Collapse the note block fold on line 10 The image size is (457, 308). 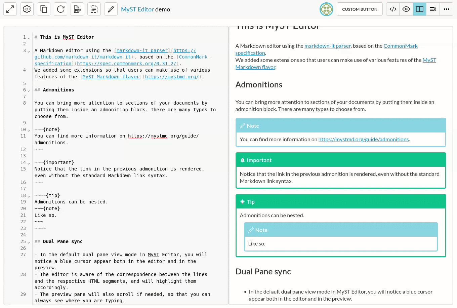(x=29, y=130)
